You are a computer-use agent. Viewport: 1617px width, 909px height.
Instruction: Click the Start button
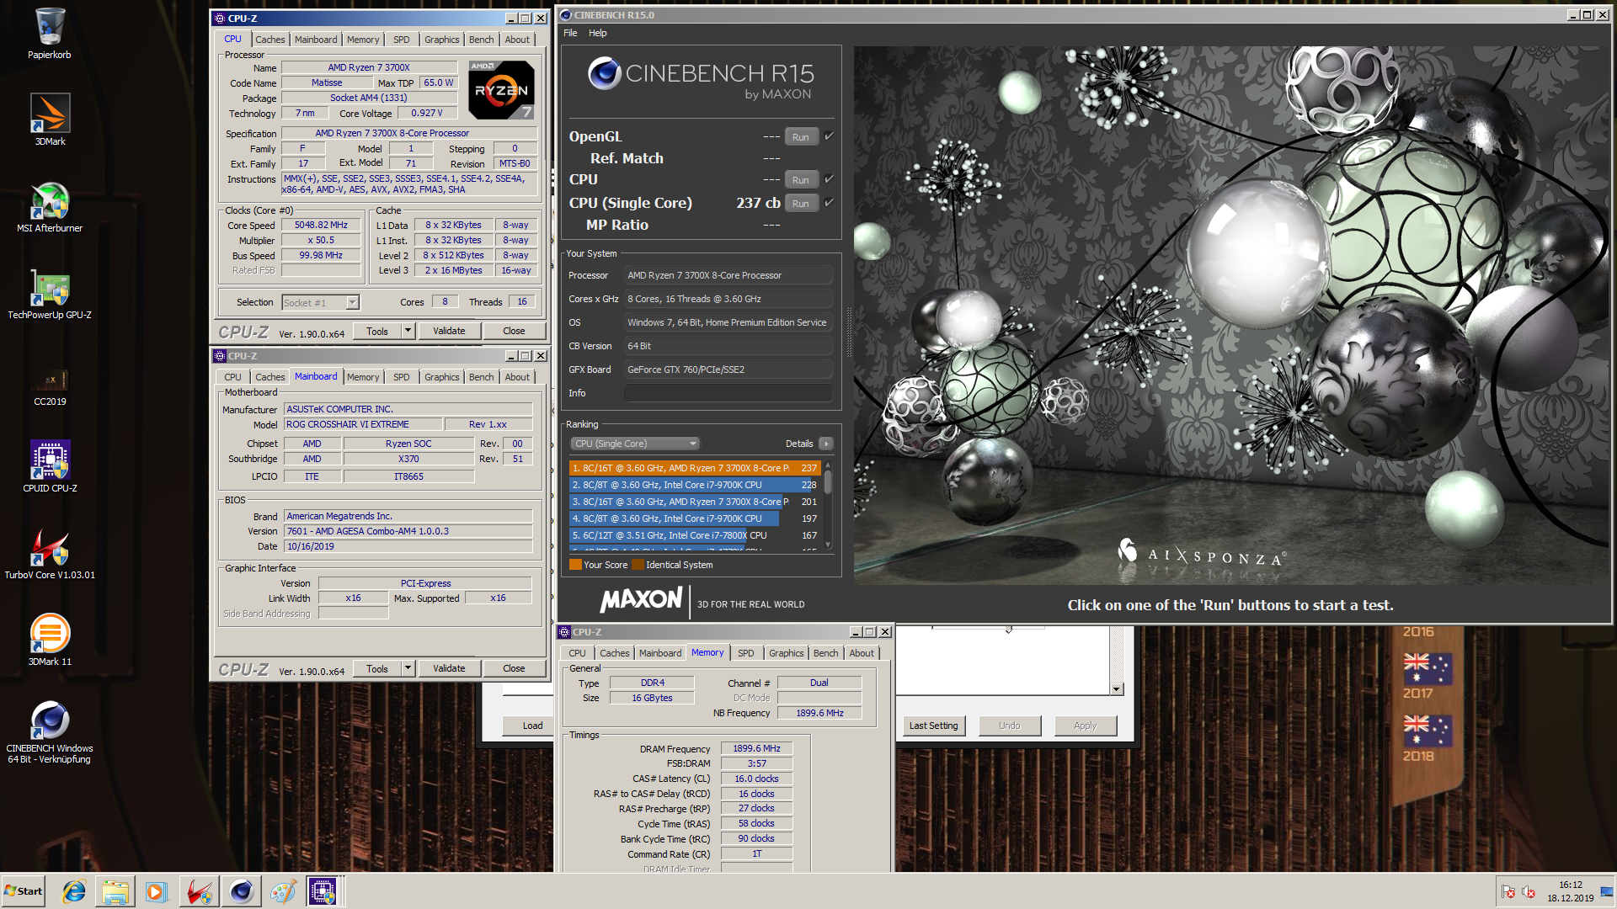click(24, 891)
